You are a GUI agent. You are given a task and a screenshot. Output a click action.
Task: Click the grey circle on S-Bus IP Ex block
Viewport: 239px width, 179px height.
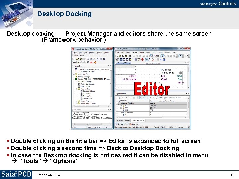coord(181,73)
